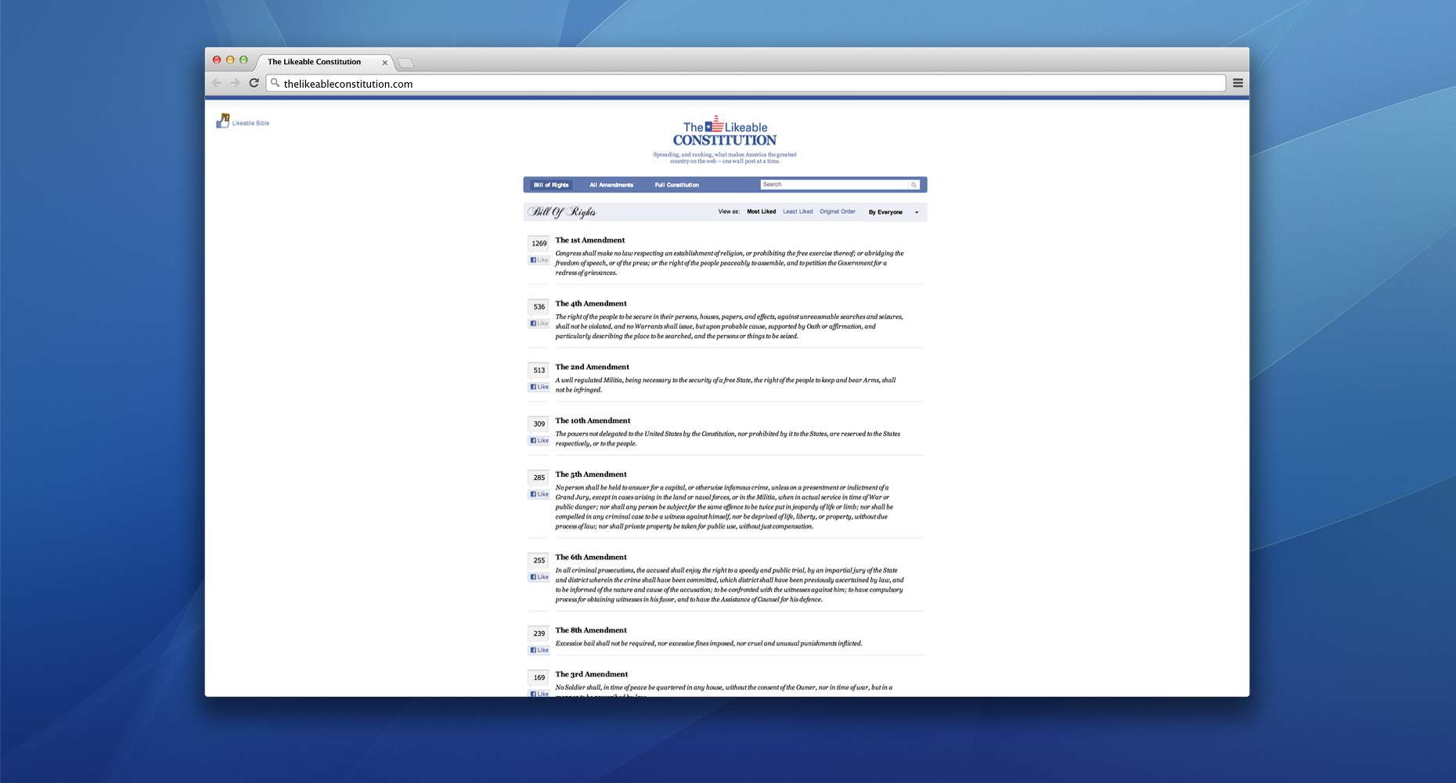
Task: Click the 309 like count
Action: tap(539, 424)
